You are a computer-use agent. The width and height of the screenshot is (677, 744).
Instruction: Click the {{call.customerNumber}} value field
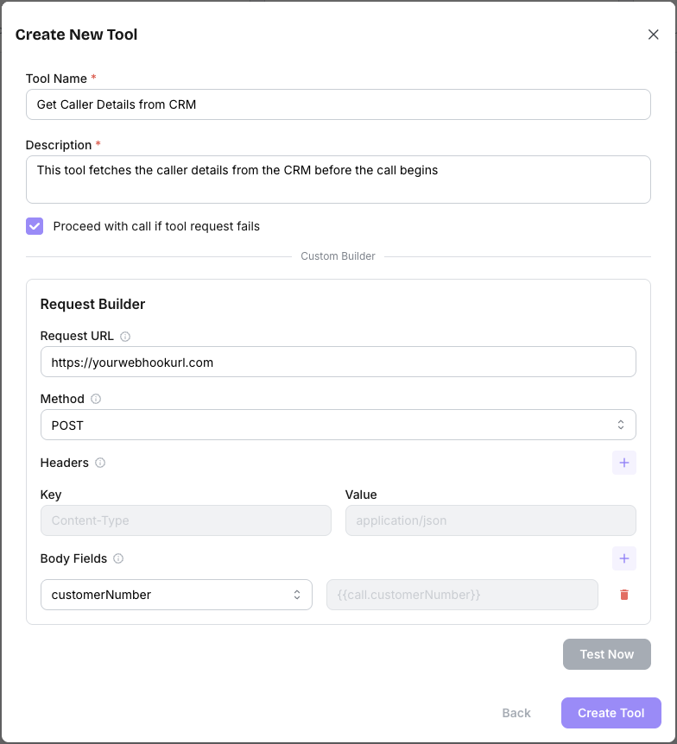tap(462, 595)
